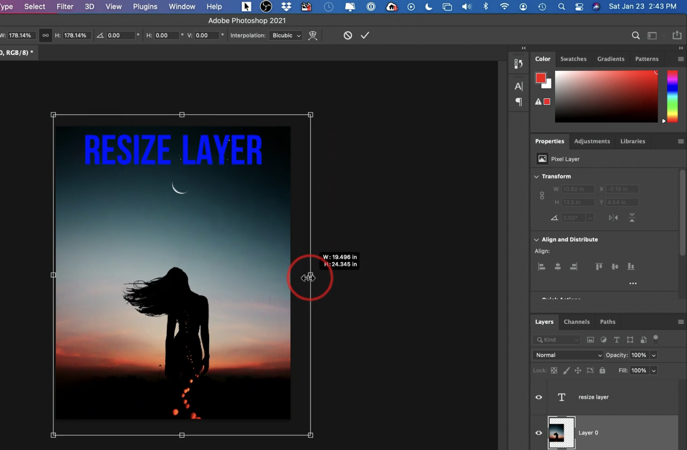The image size is (687, 450).
Task: Hide the resize layer text layer
Action: 539,397
